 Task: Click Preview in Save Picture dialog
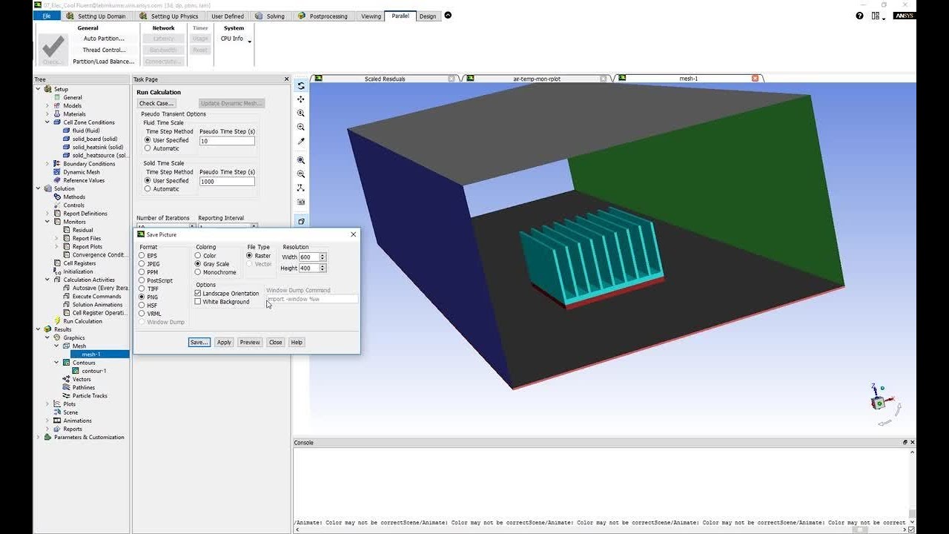point(250,343)
